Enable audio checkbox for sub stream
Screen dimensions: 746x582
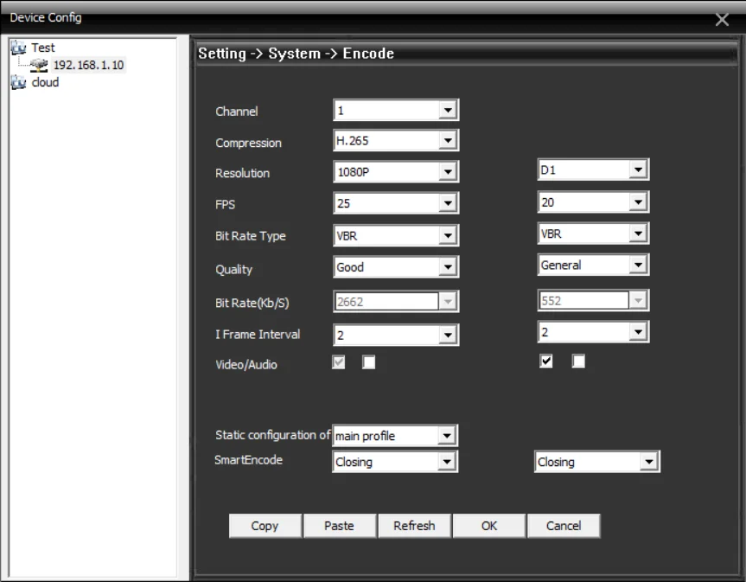pyautogui.click(x=578, y=362)
